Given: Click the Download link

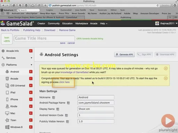Looking at the screenshot, I should click(50, 30).
